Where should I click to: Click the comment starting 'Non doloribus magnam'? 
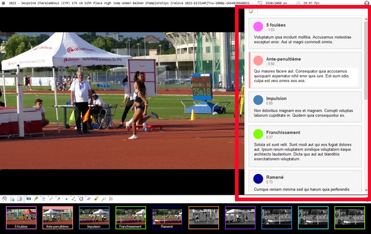click(x=304, y=113)
